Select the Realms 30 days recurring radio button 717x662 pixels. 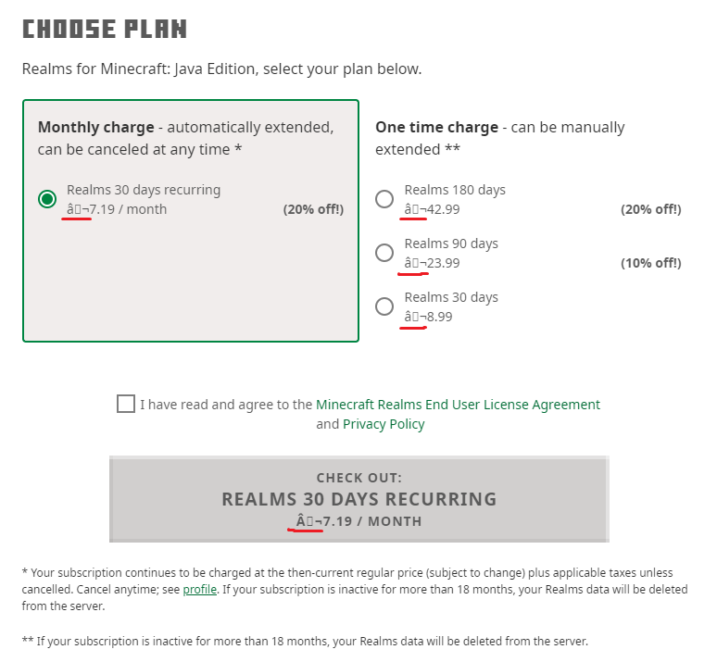point(47,199)
